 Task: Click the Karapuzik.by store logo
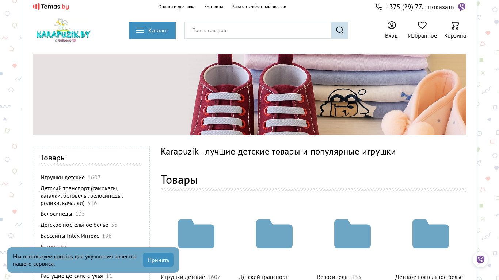point(63,30)
